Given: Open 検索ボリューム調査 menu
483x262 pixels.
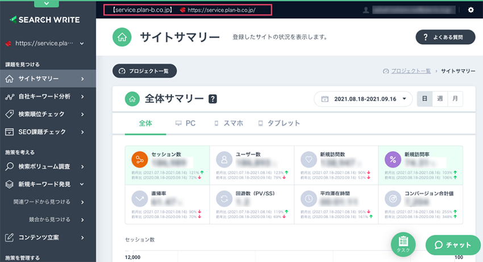Looking at the screenshot, I should [x=48, y=167].
